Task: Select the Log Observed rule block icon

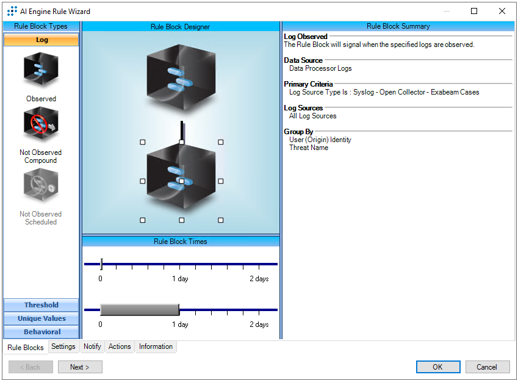Action: 41,70
